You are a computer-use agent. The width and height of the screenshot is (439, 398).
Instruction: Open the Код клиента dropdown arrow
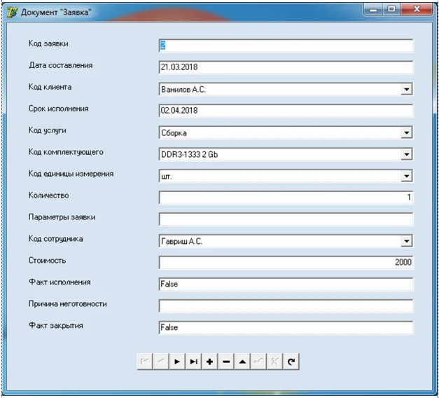[x=406, y=90]
